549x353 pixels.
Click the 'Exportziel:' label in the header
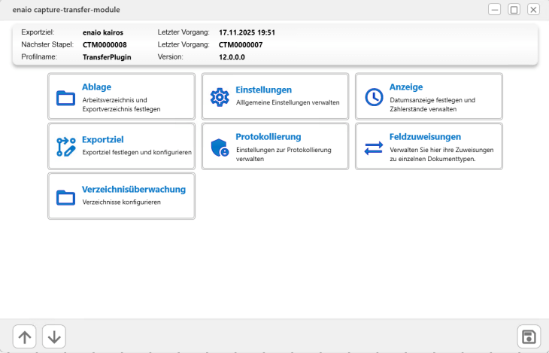pos(38,32)
